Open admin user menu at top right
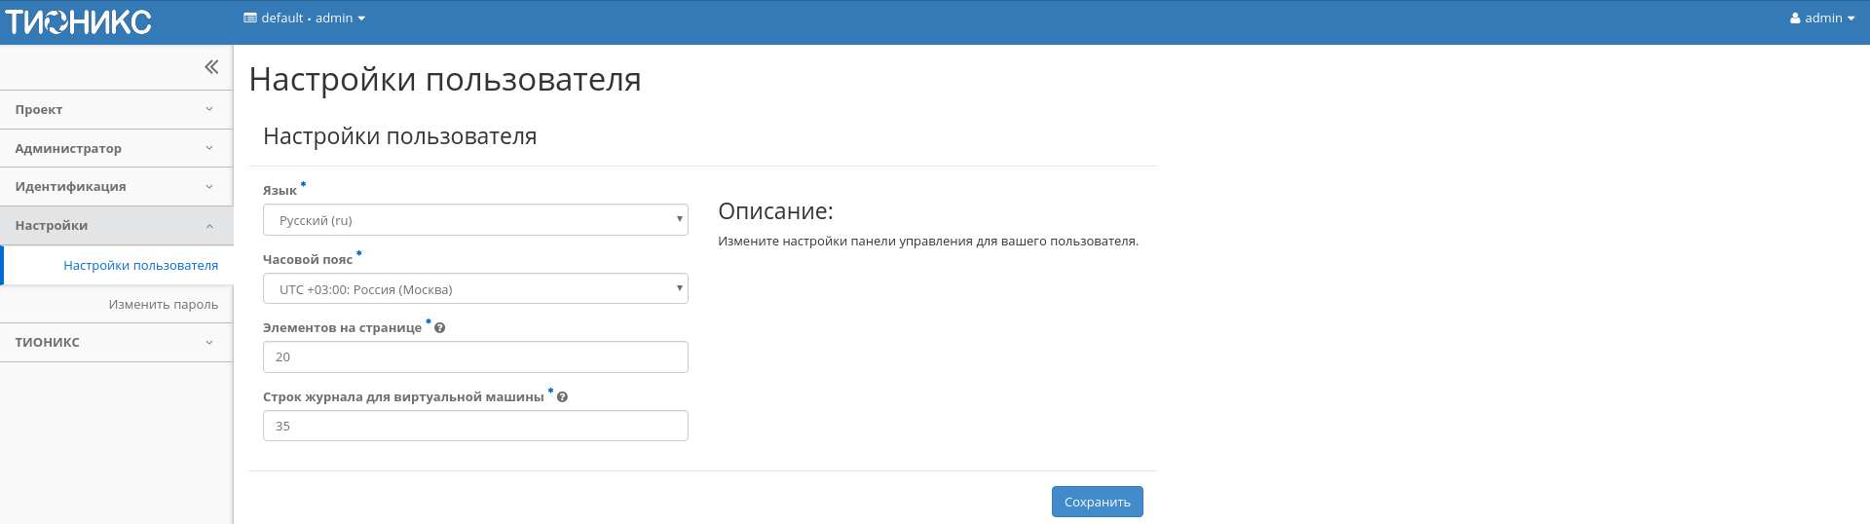 (x=1822, y=19)
